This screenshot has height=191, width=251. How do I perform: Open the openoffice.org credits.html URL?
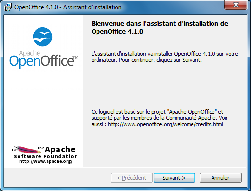165,124
